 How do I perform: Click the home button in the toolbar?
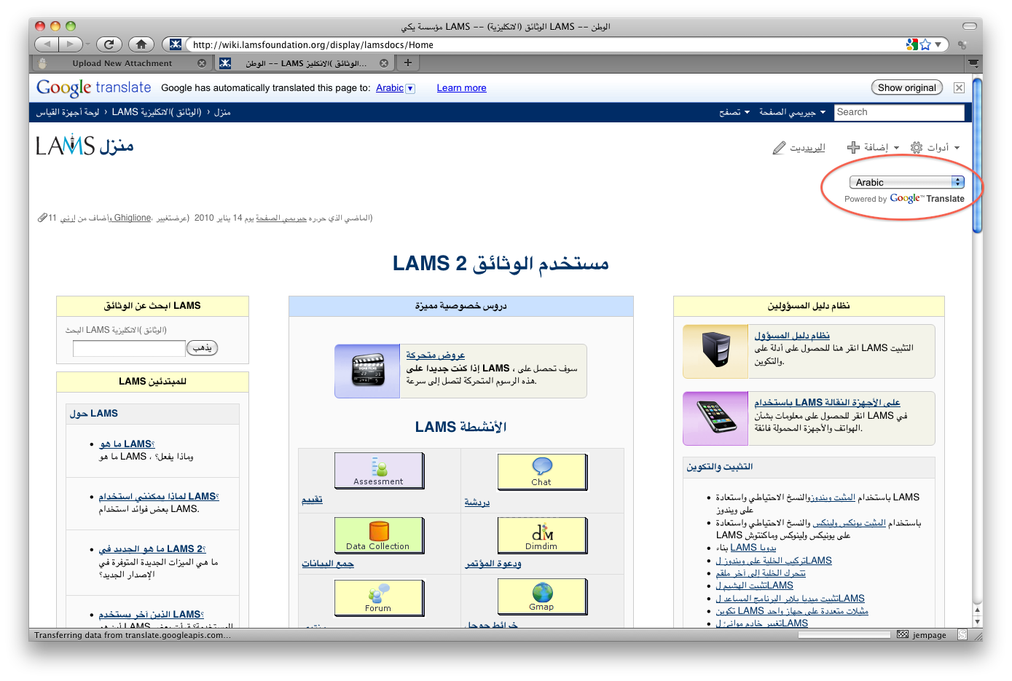[x=141, y=44]
